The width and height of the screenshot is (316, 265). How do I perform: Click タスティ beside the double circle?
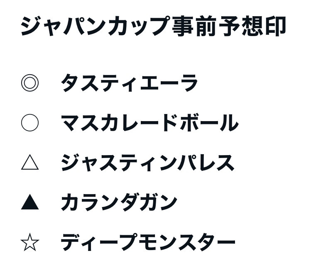pyautogui.click(x=98, y=83)
